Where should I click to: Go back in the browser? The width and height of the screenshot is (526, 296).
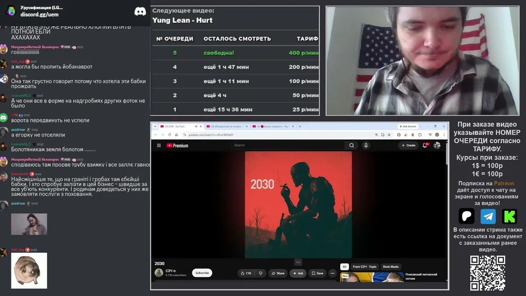click(x=156, y=135)
